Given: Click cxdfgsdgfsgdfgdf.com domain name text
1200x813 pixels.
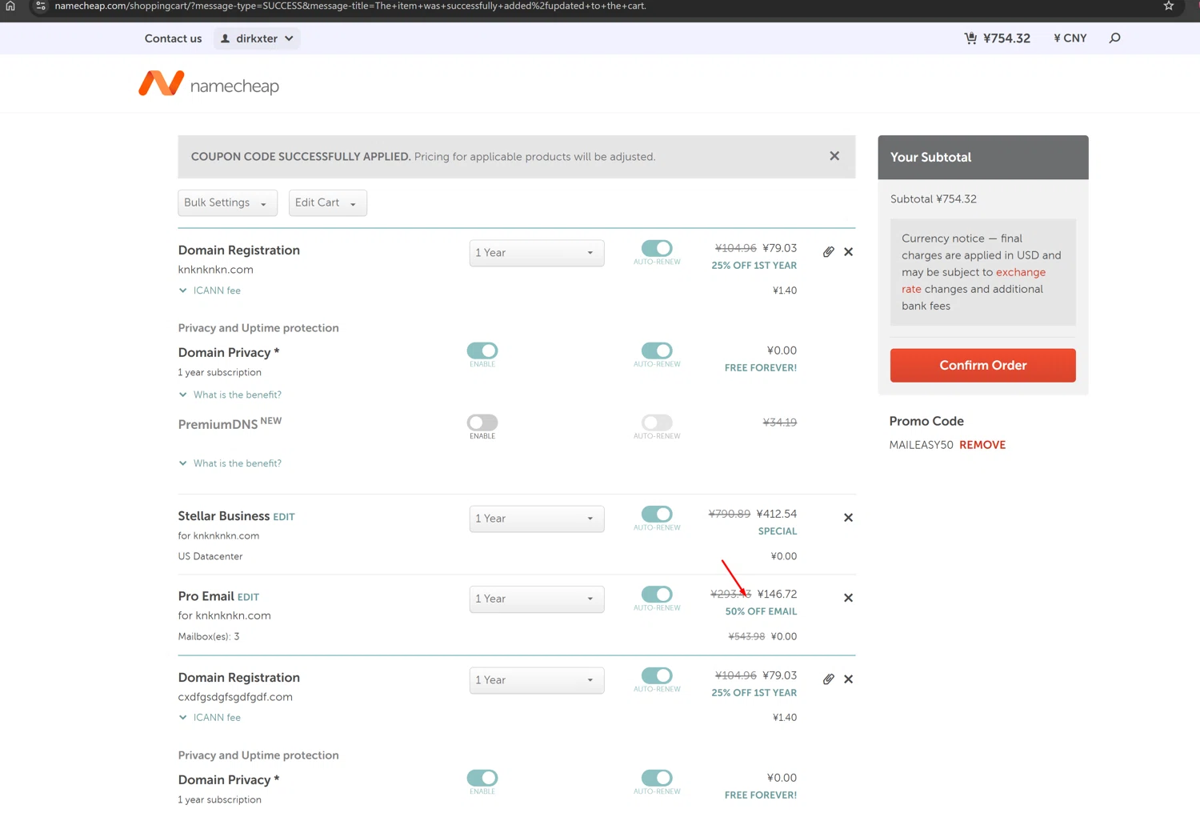Looking at the screenshot, I should 235,697.
